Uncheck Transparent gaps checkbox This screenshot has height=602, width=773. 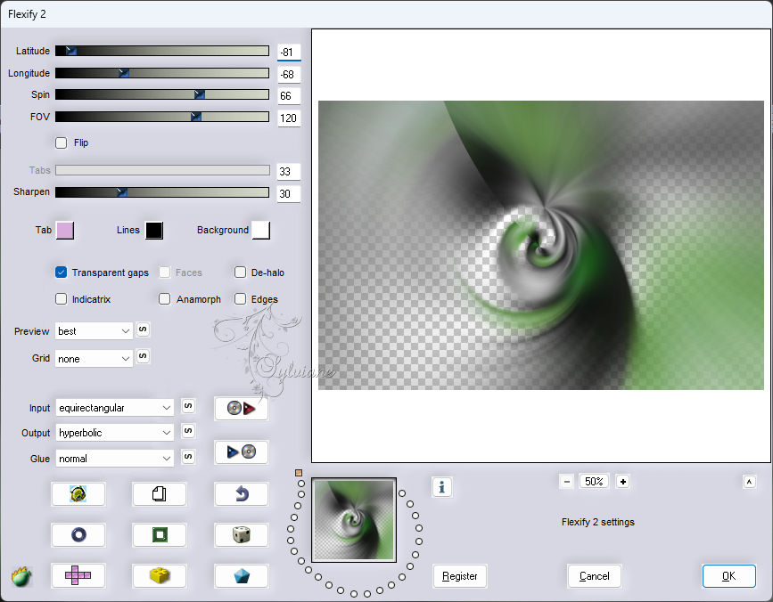tap(62, 273)
